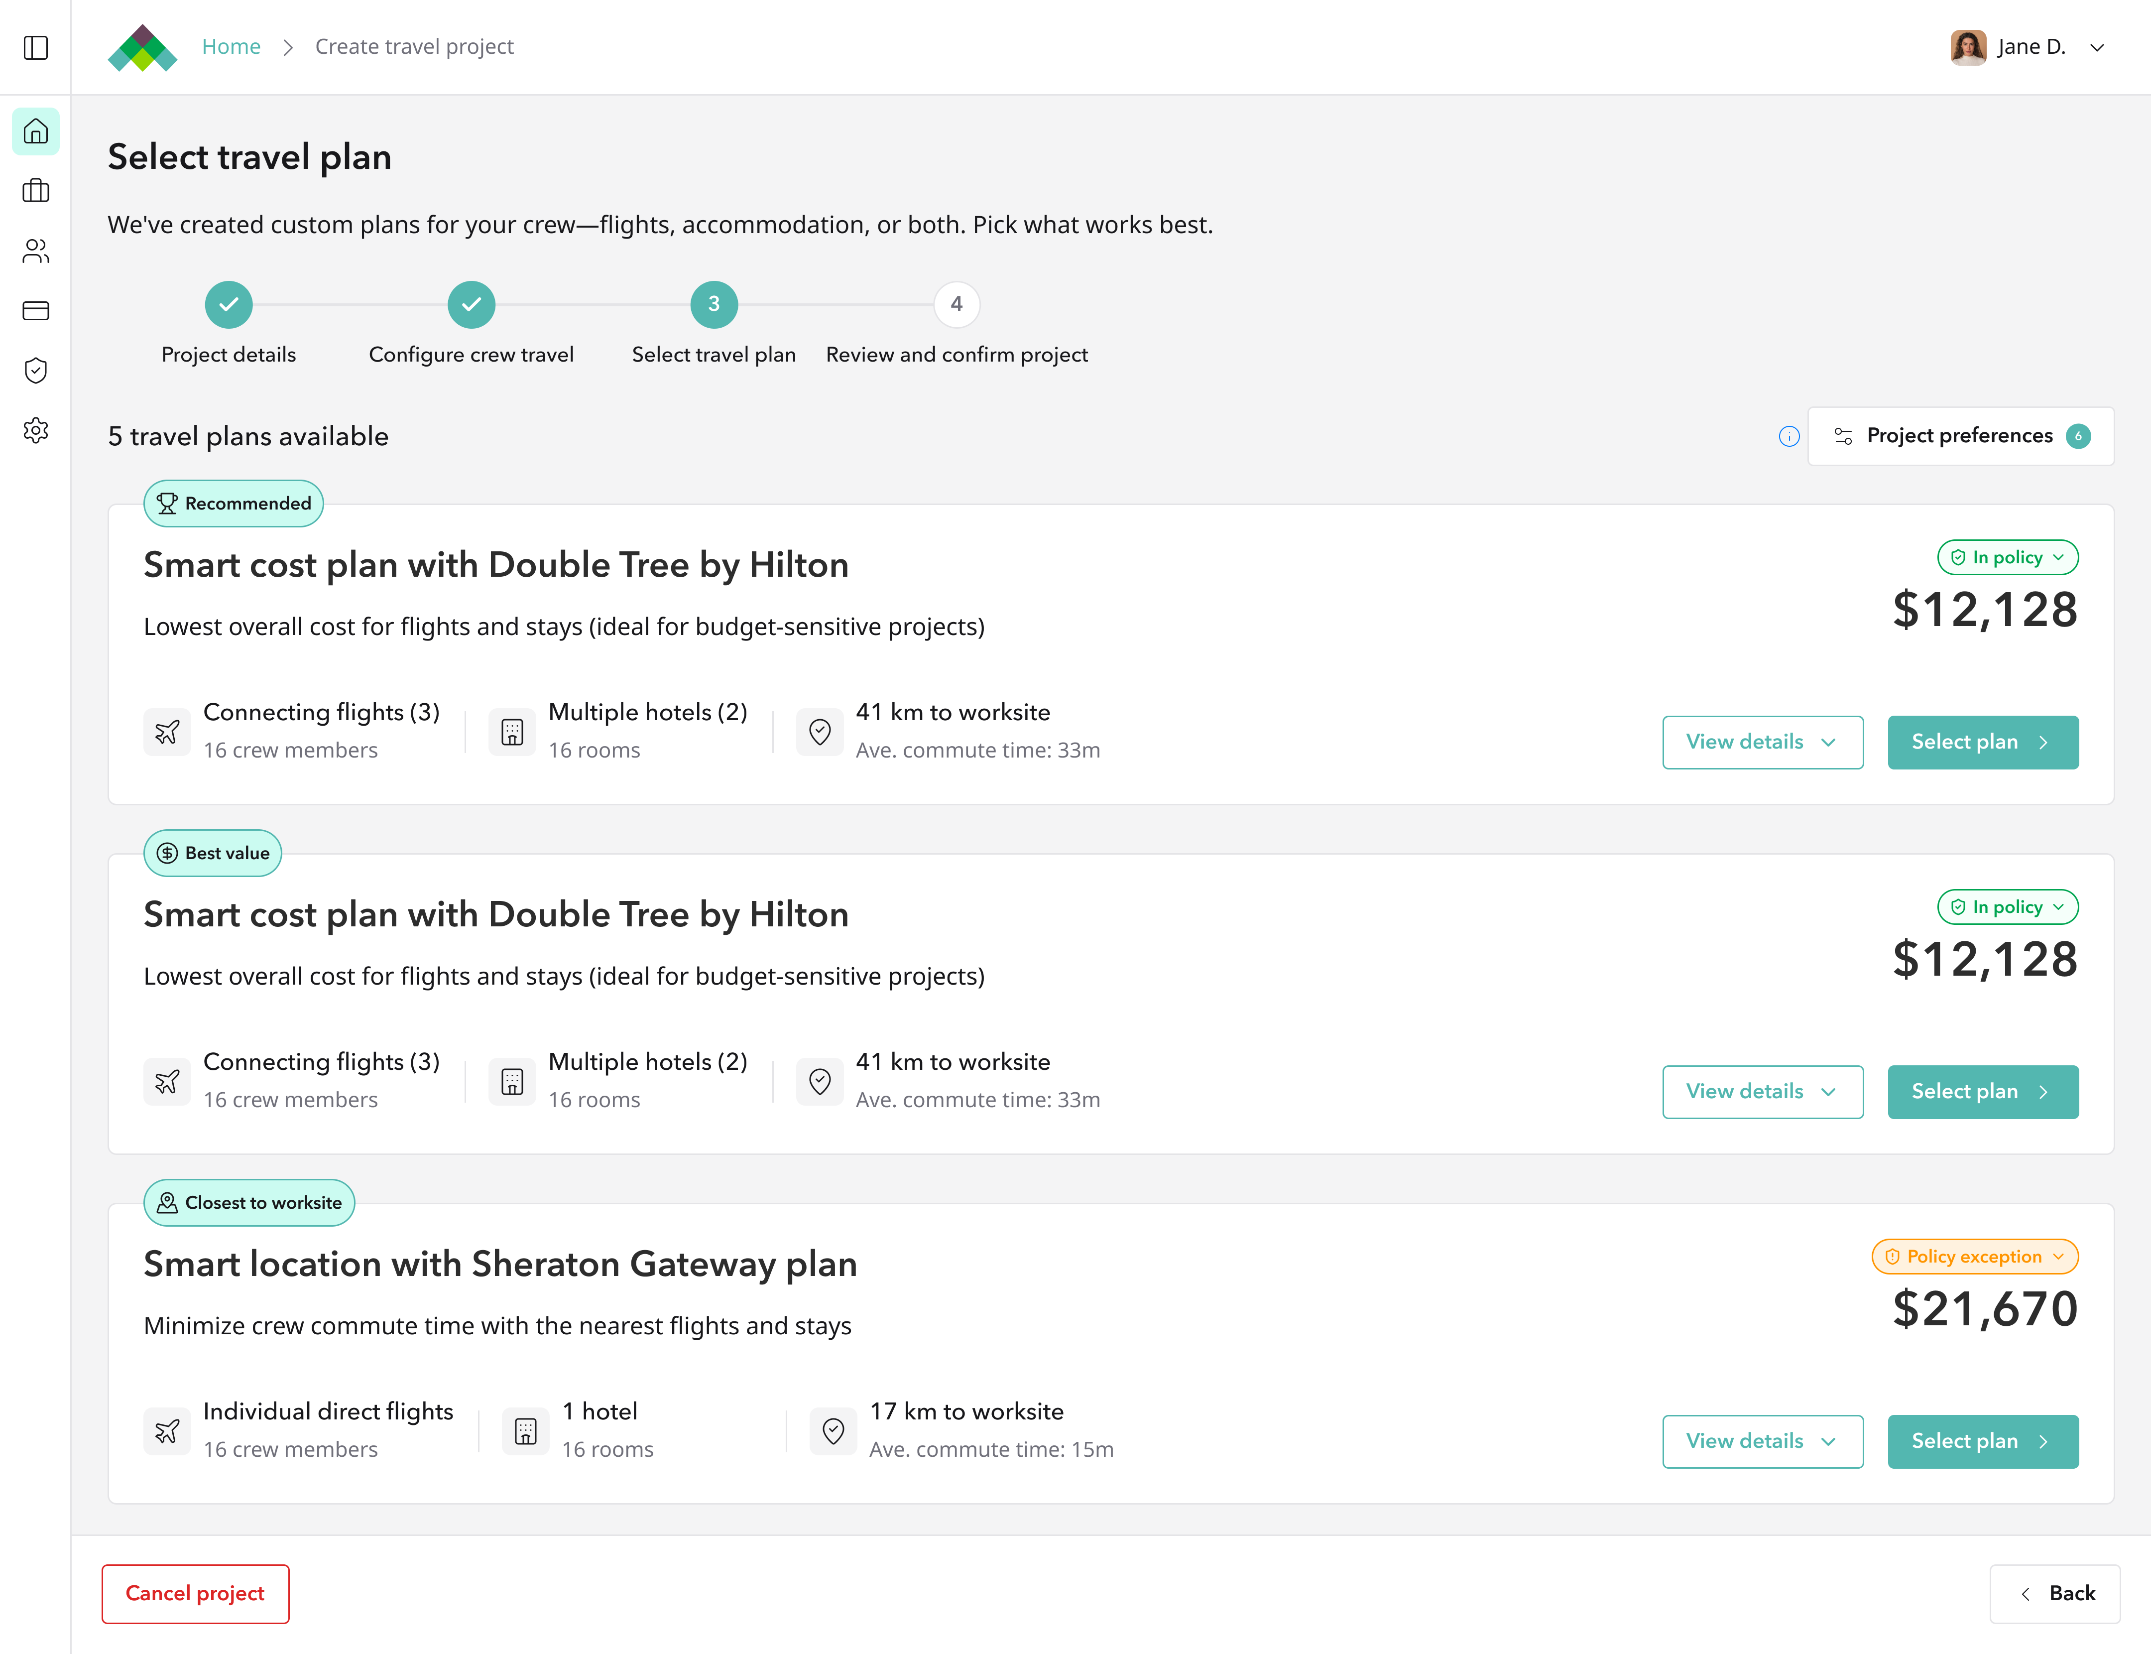Select the Sheraton Gateway plan

click(x=1983, y=1441)
